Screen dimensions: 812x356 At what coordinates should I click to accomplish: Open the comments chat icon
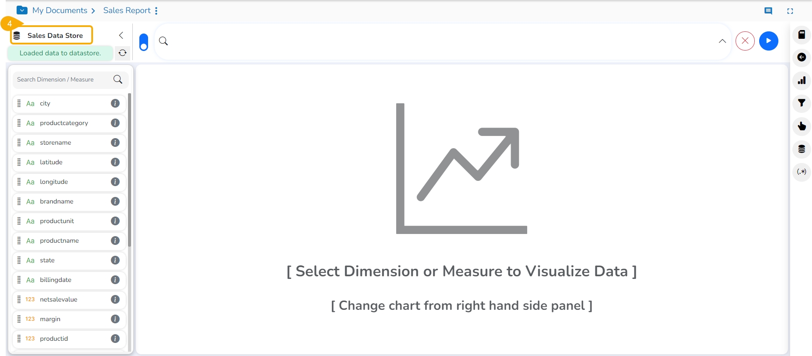768,11
